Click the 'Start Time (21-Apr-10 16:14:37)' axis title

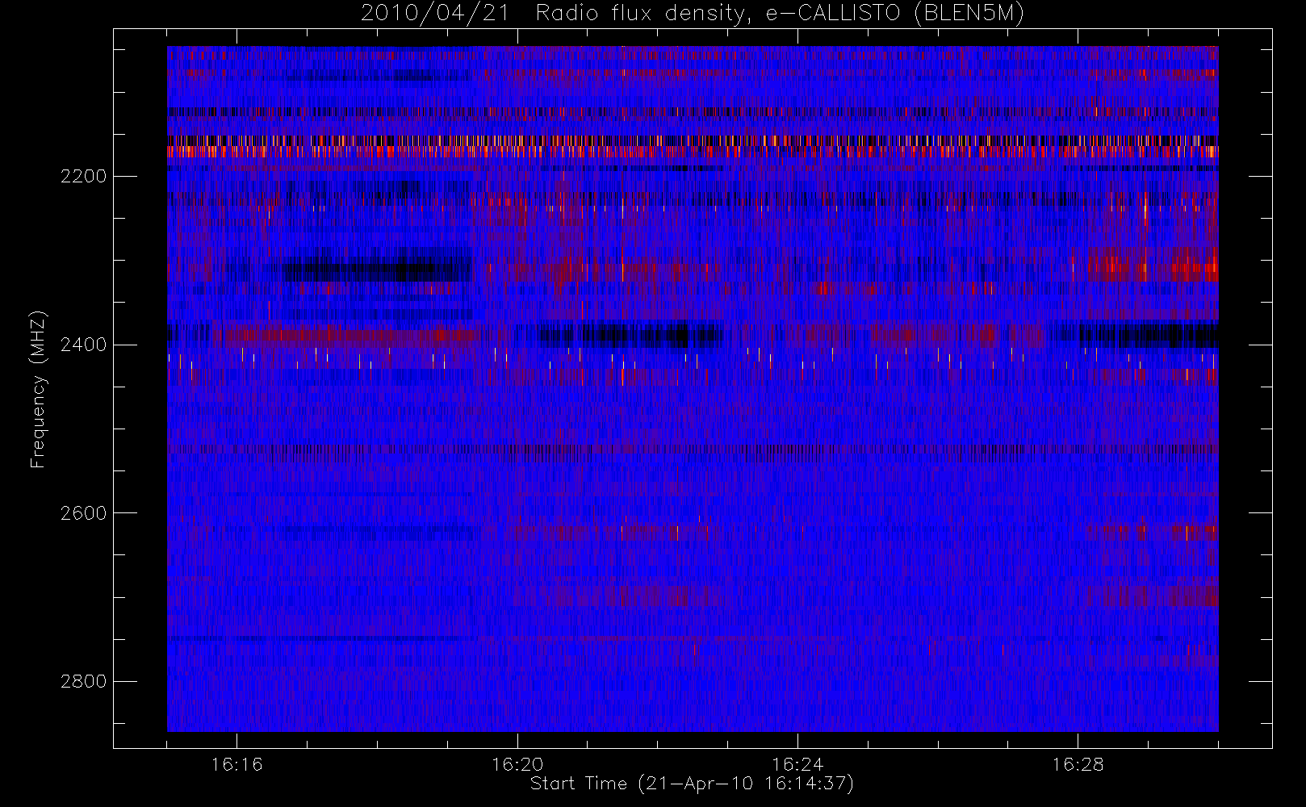coord(692,784)
